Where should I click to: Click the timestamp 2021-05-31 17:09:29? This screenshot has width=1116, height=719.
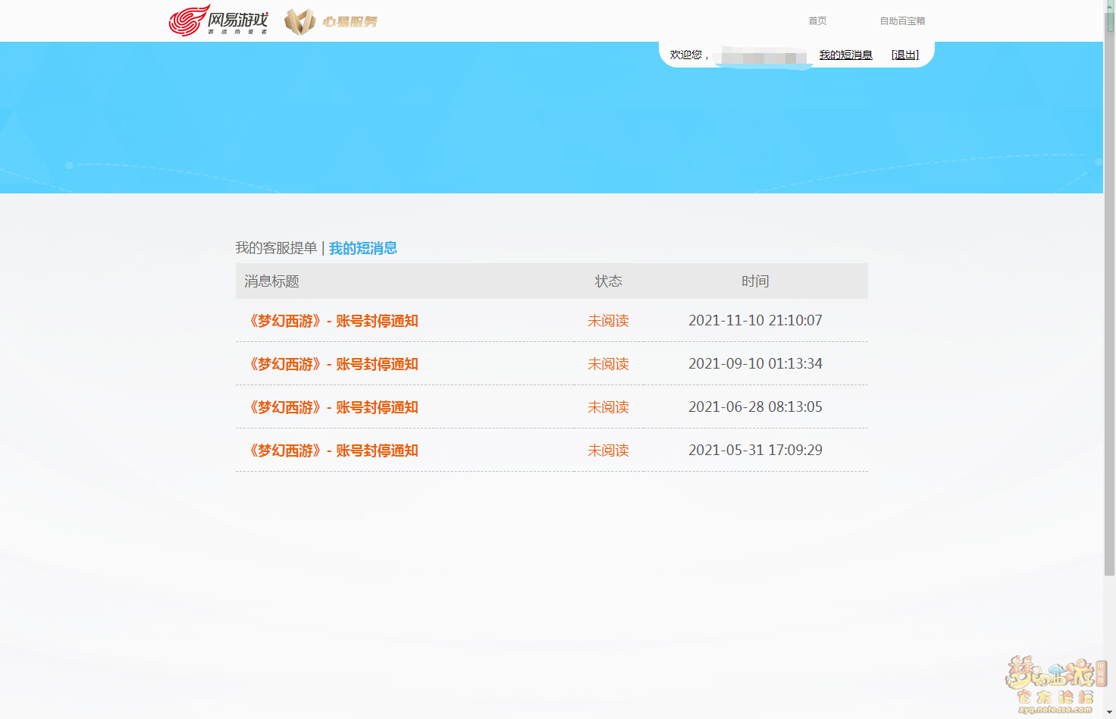click(755, 450)
